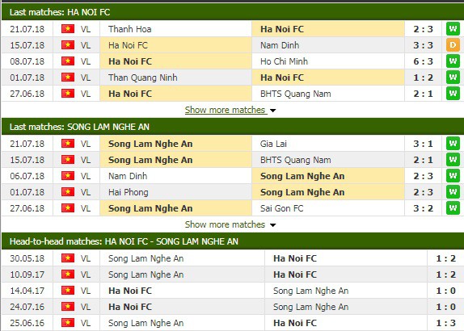Click Vietnam flag on 27.06.18 Sai Gon row

pos(68,208)
